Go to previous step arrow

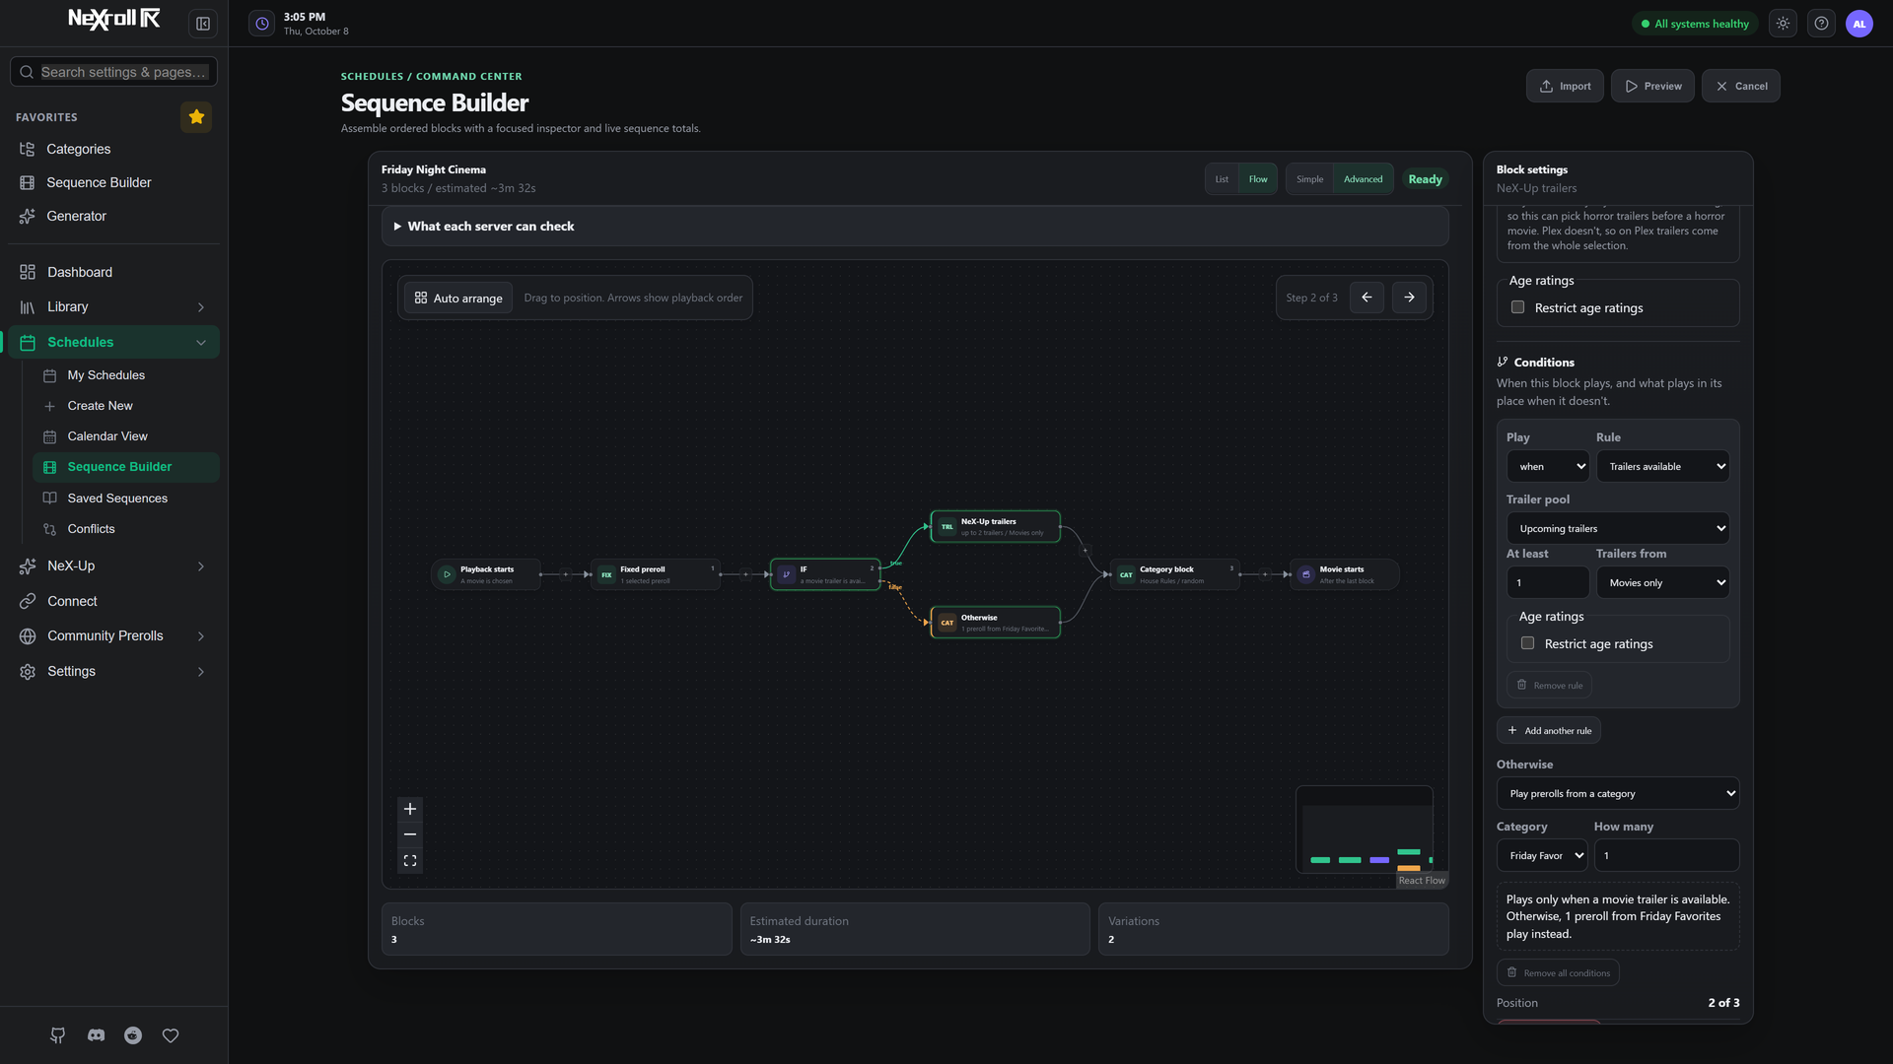point(1367,298)
